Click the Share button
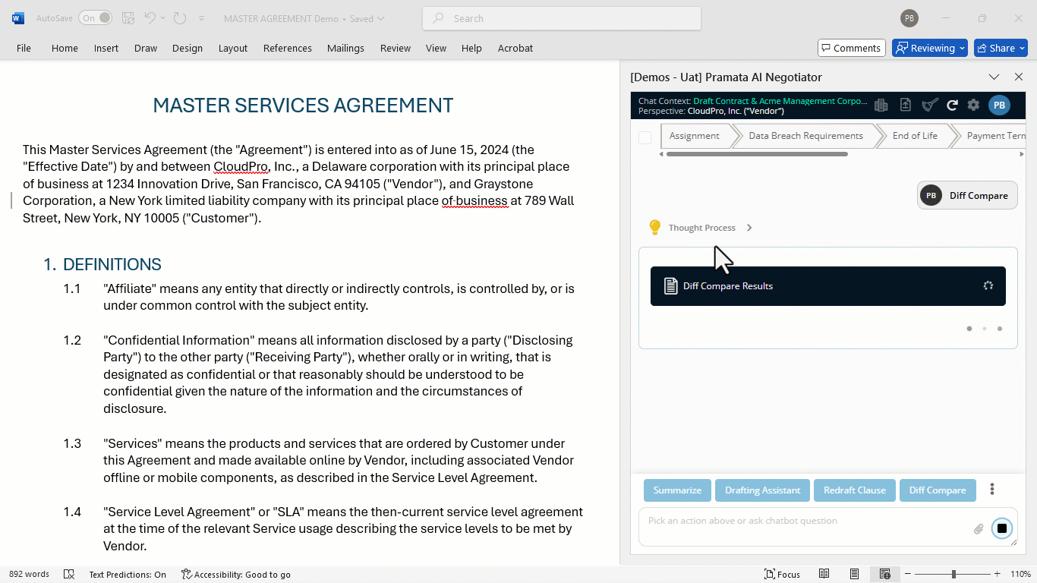The image size is (1037, 583). tap(1001, 48)
